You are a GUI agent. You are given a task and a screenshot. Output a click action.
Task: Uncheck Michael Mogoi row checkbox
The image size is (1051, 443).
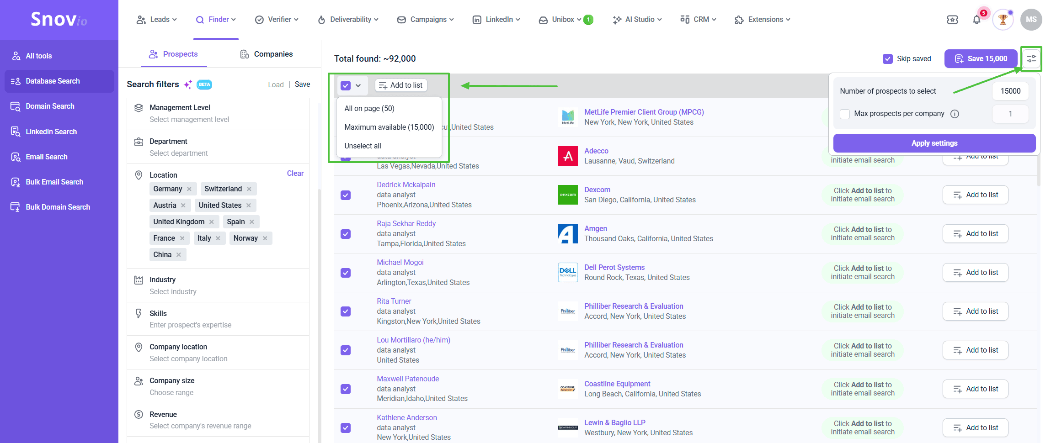click(x=346, y=273)
